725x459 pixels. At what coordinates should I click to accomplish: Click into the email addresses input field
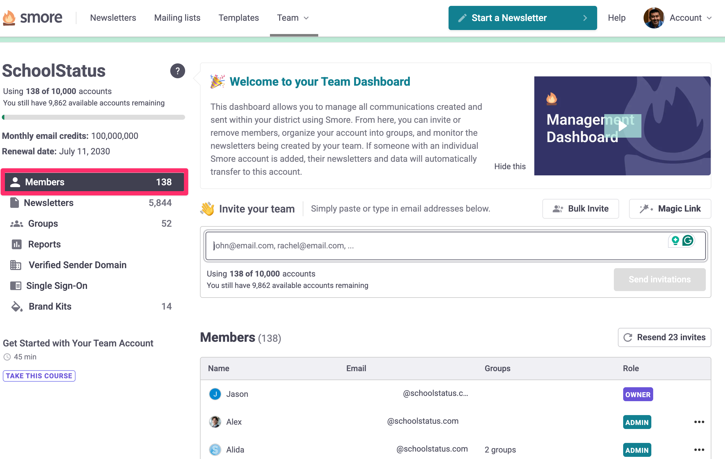[455, 246]
